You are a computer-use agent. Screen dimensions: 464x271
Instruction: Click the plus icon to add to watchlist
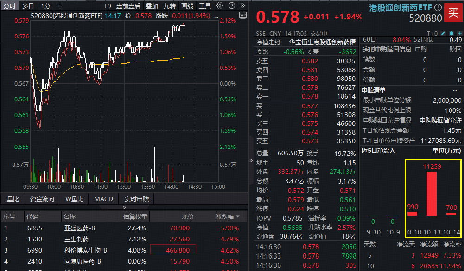click(459, 33)
